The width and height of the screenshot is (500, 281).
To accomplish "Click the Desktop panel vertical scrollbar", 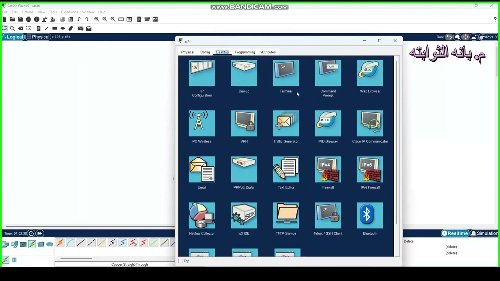I will pos(397,142).
